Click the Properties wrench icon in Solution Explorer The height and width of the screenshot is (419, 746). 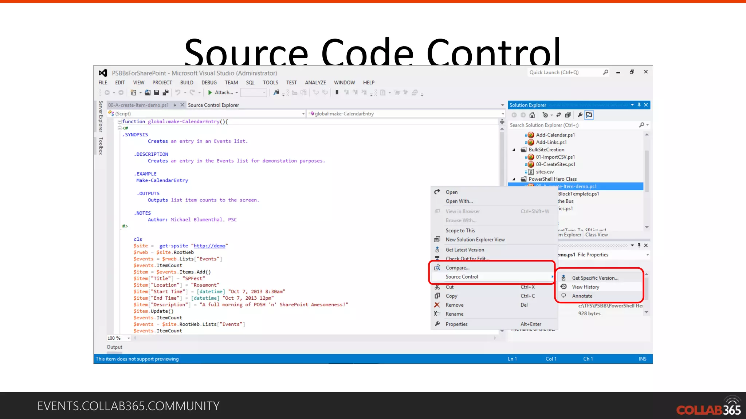click(580, 115)
